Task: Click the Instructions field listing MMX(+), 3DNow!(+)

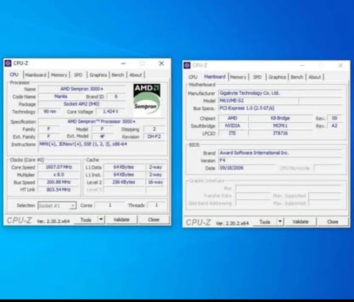Action: pyautogui.click(x=102, y=147)
